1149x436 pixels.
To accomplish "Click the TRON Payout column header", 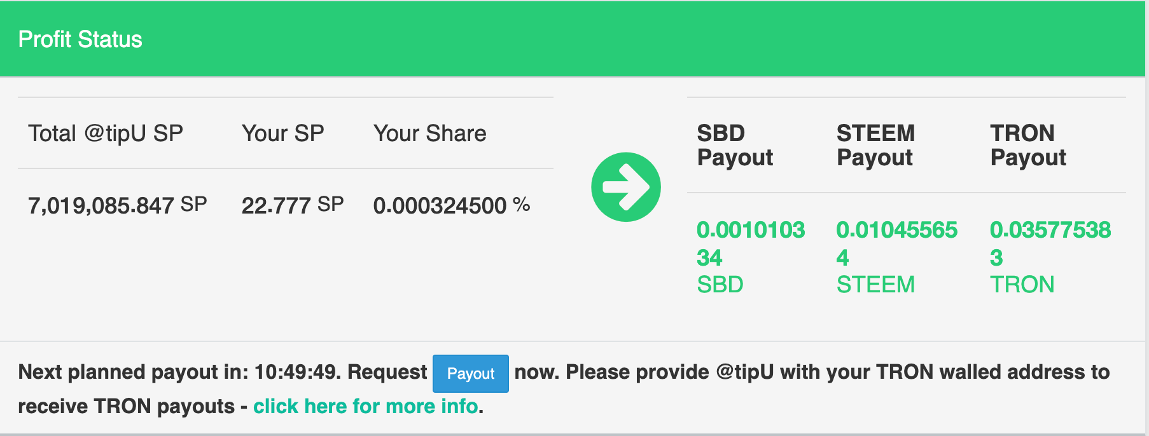I will click(1028, 145).
